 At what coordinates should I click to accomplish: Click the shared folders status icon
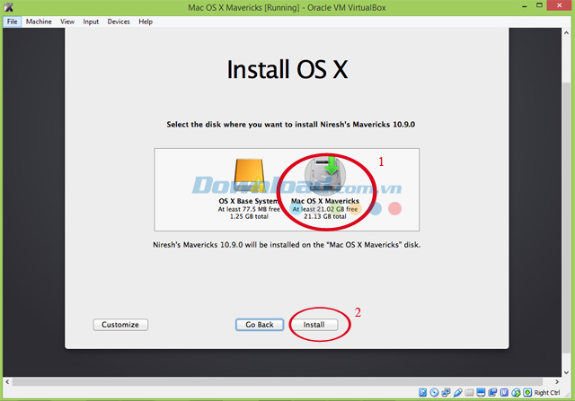coord(469,393)
